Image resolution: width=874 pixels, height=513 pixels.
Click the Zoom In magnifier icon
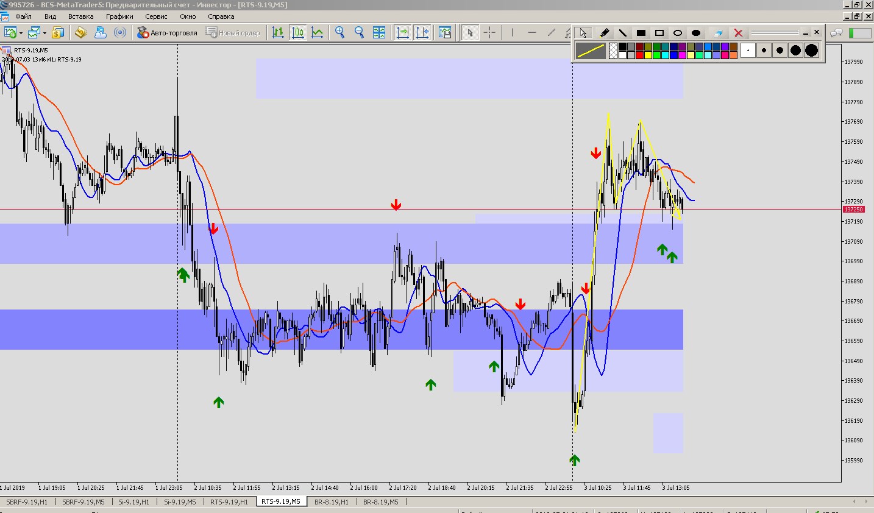point(339,33)
